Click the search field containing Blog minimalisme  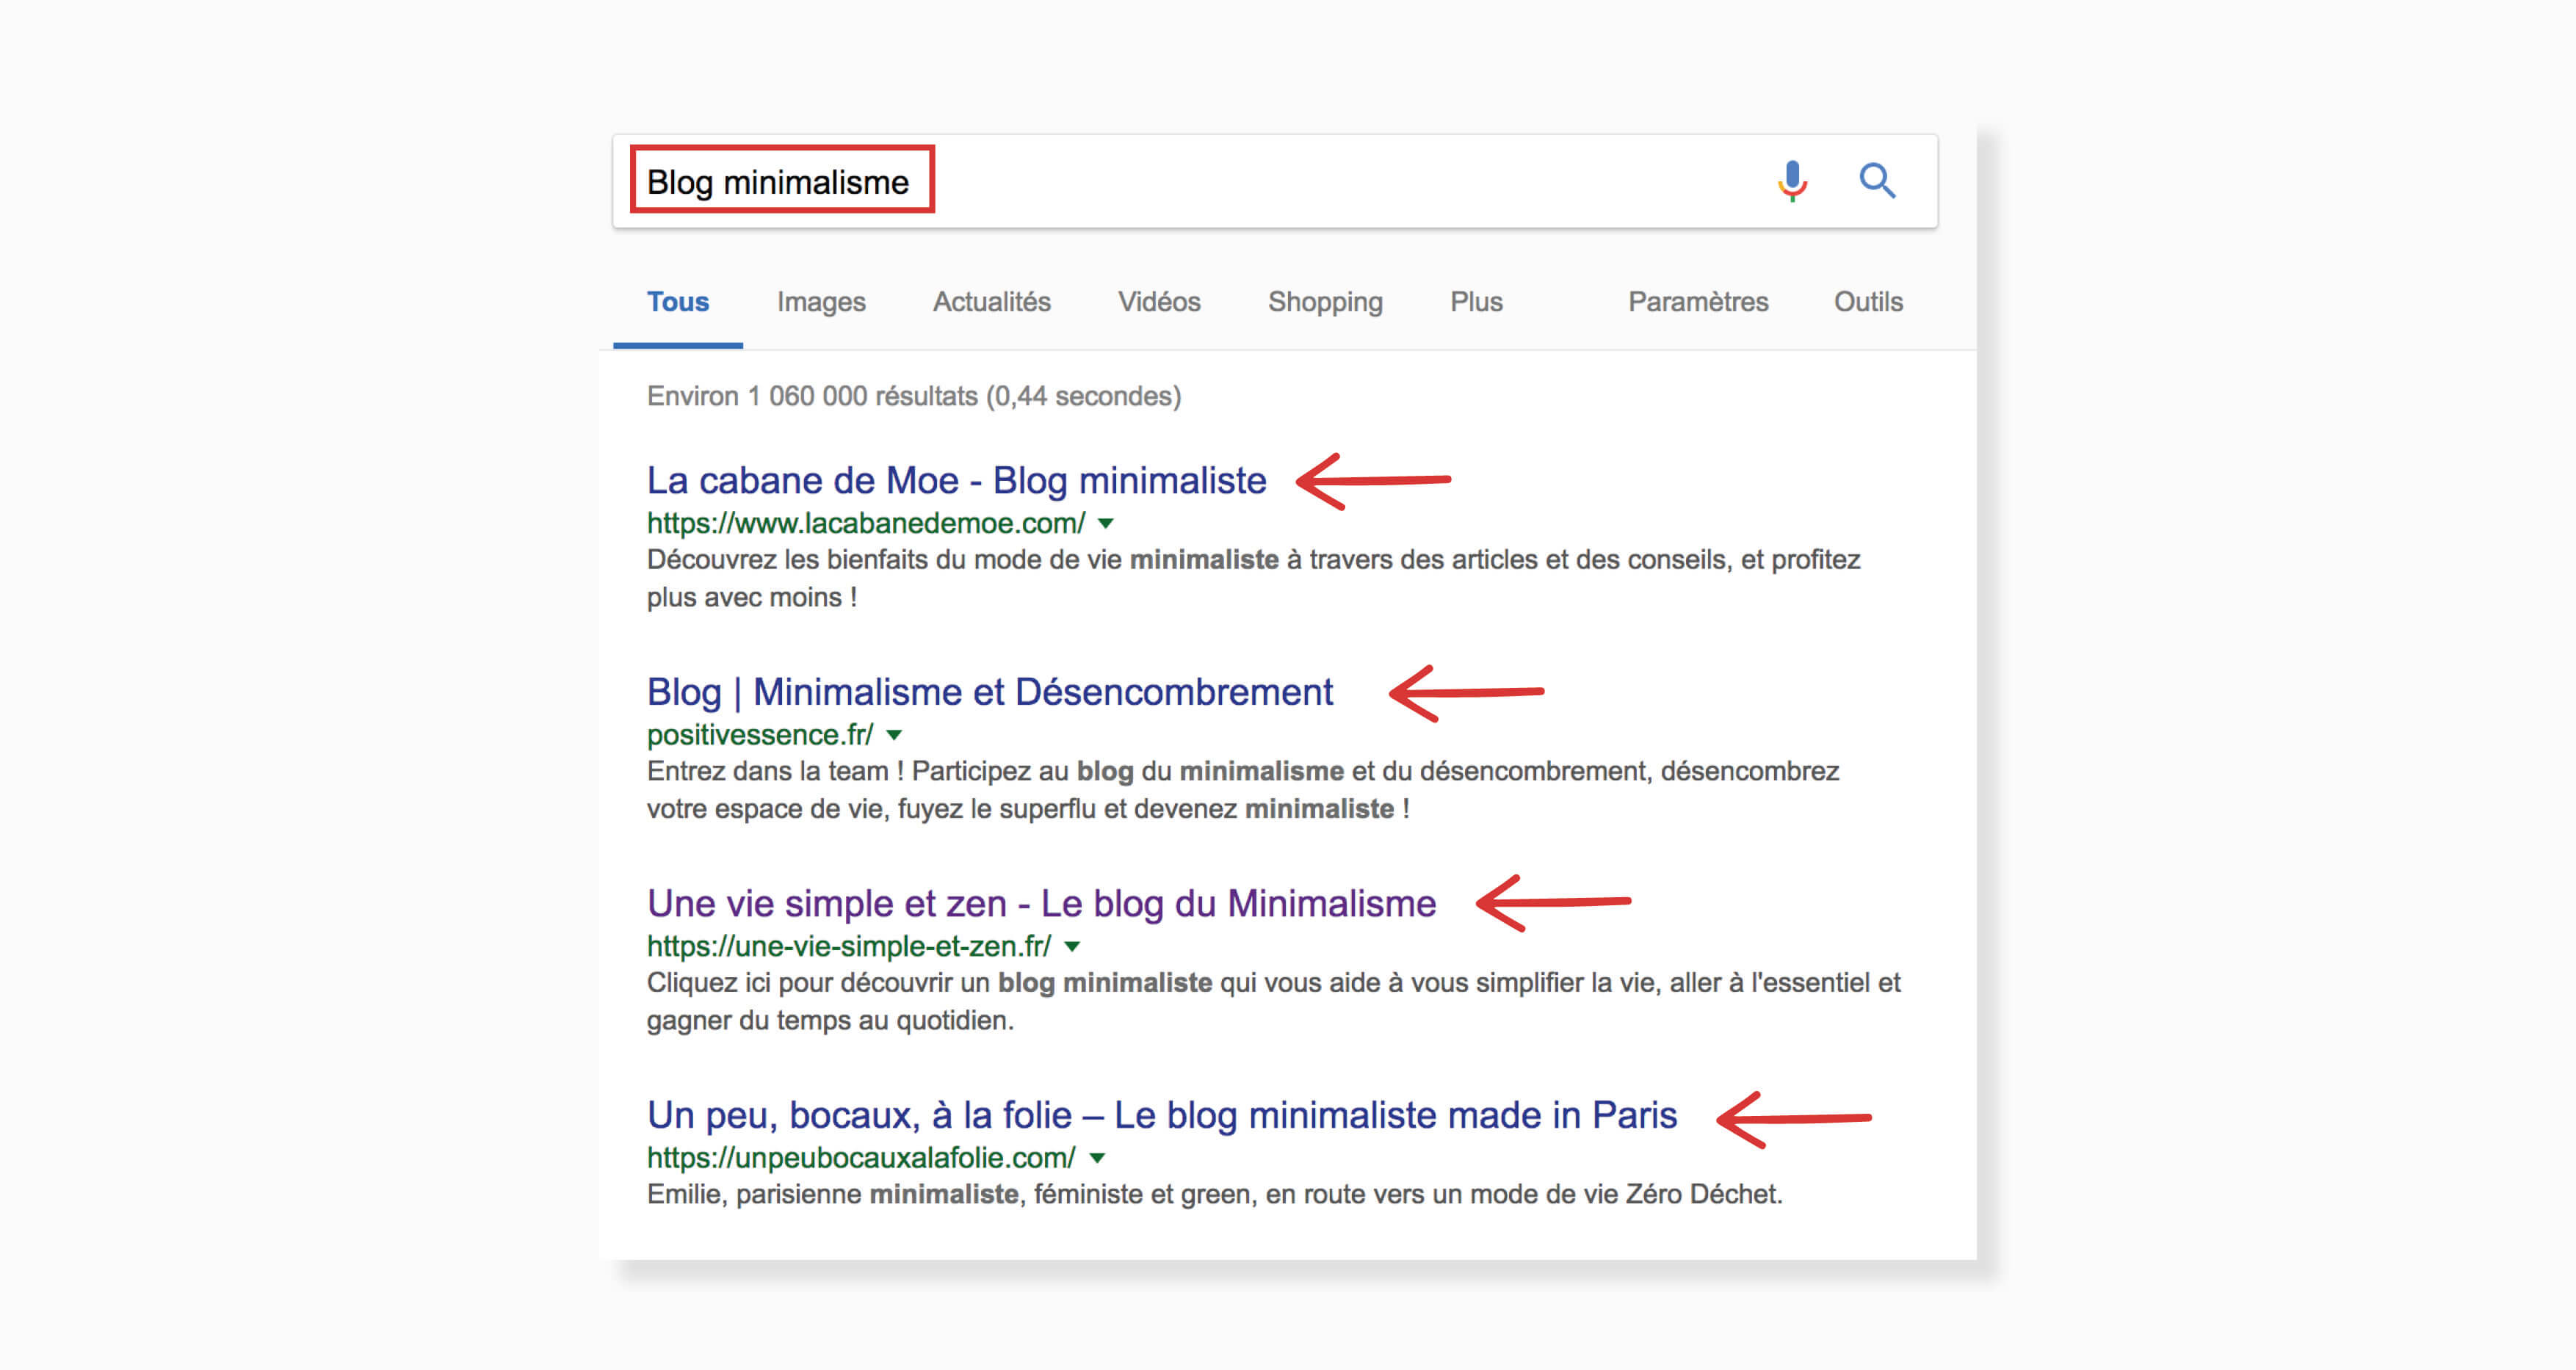coord(1275,181)
